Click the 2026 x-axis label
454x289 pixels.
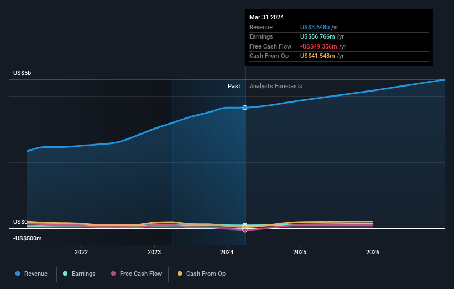click(373, 252)
